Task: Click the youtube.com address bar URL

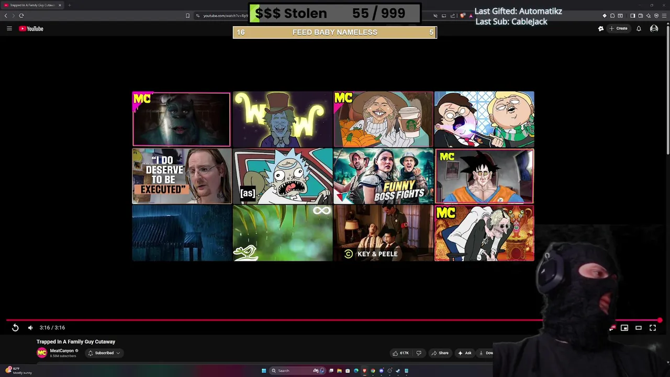Action: [x=226, y=16]
